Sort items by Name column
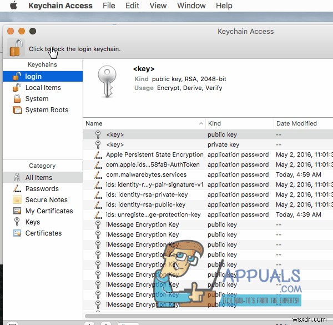 pos(144,123)
